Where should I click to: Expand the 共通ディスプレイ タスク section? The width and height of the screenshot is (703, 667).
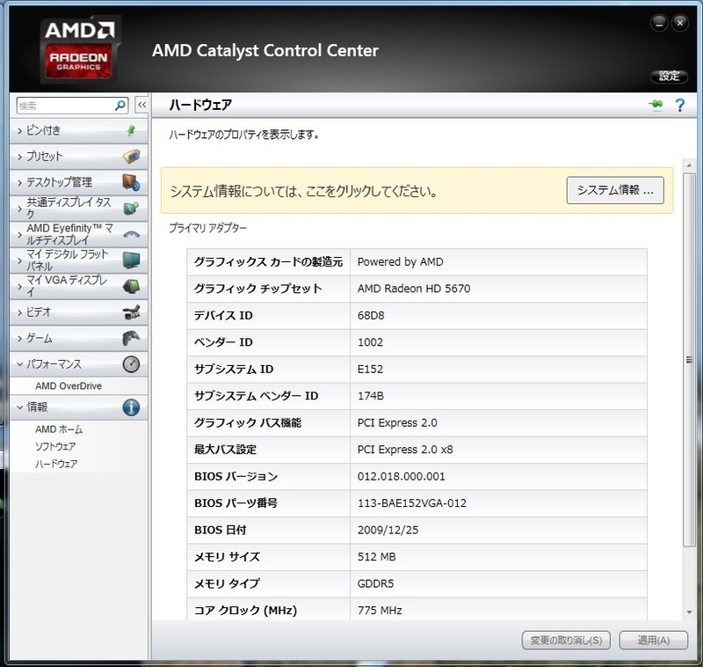[x=78, y=209]
